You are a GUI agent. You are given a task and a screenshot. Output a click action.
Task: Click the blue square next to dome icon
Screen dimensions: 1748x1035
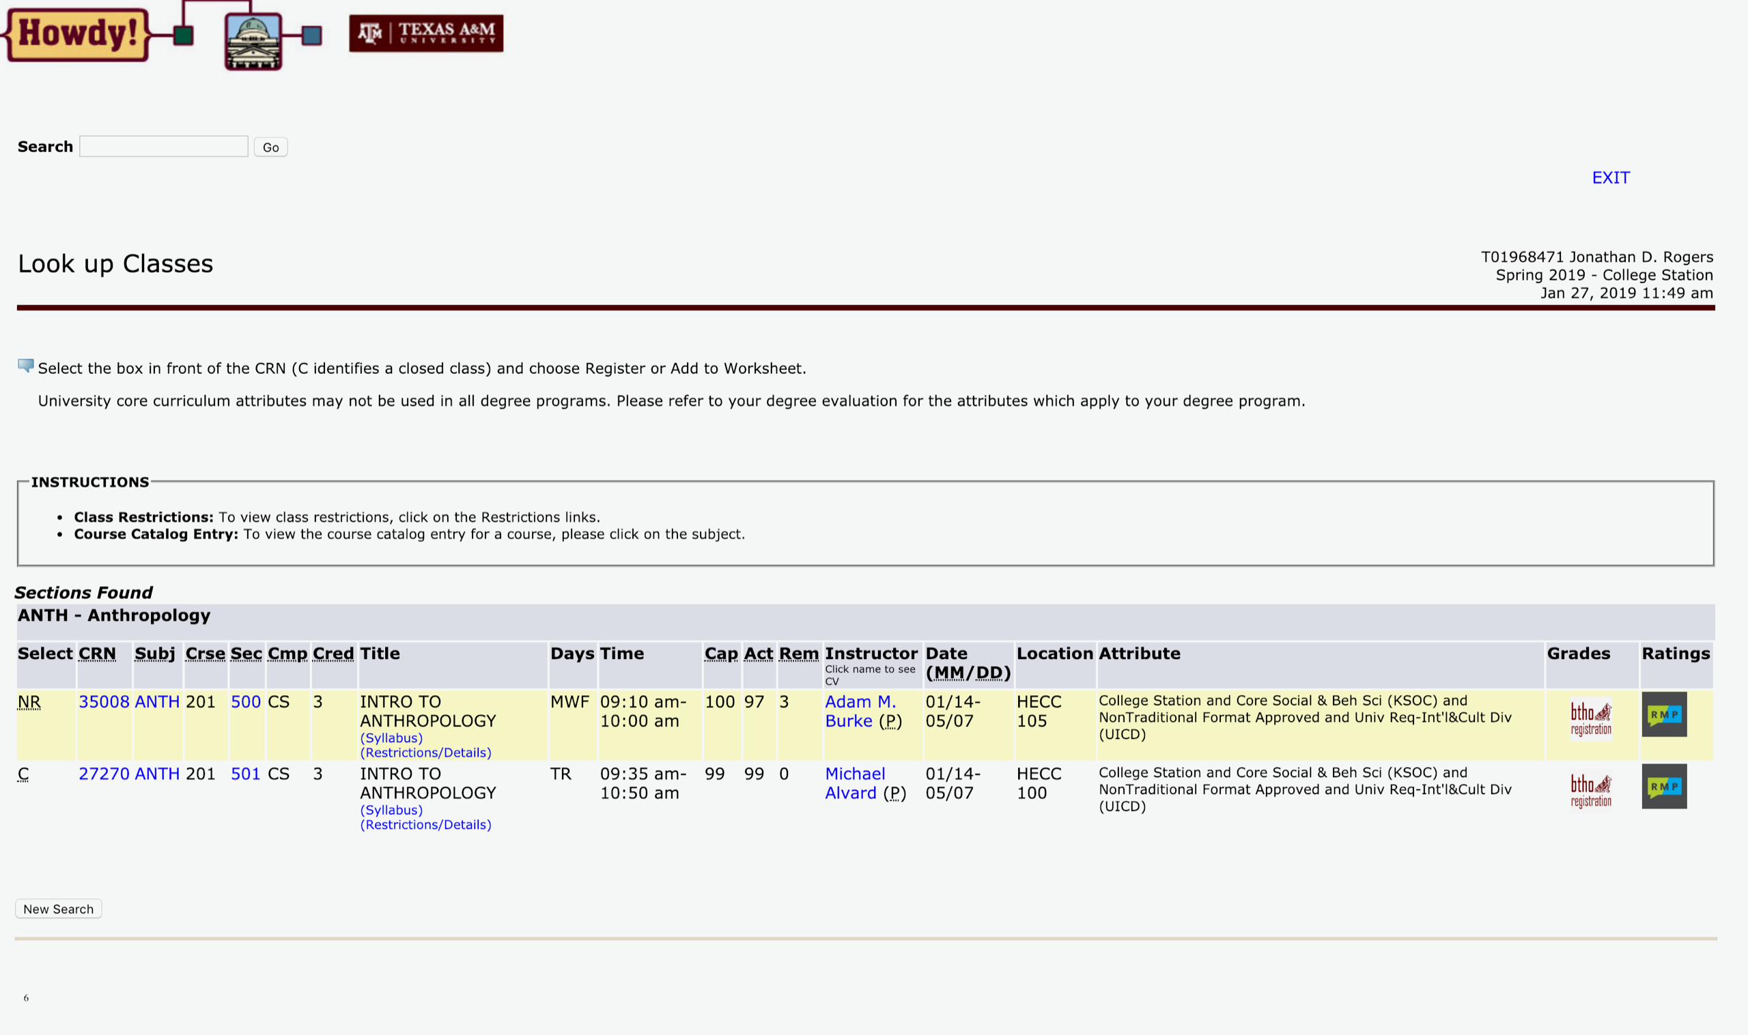pos(312,35)
